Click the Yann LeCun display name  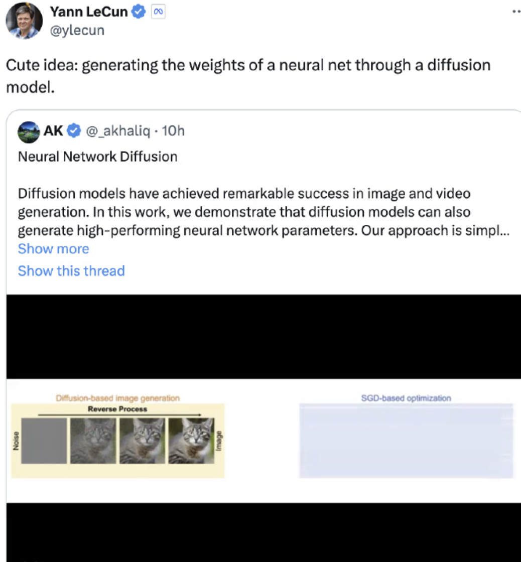(x=89, y=13)
